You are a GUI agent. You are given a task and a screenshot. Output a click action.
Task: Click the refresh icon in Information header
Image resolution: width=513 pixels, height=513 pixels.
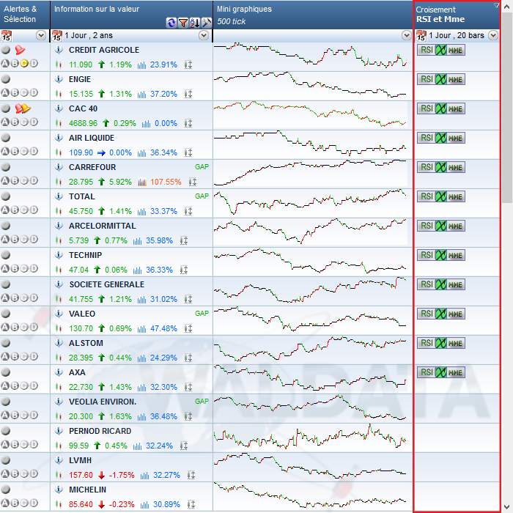171,23
